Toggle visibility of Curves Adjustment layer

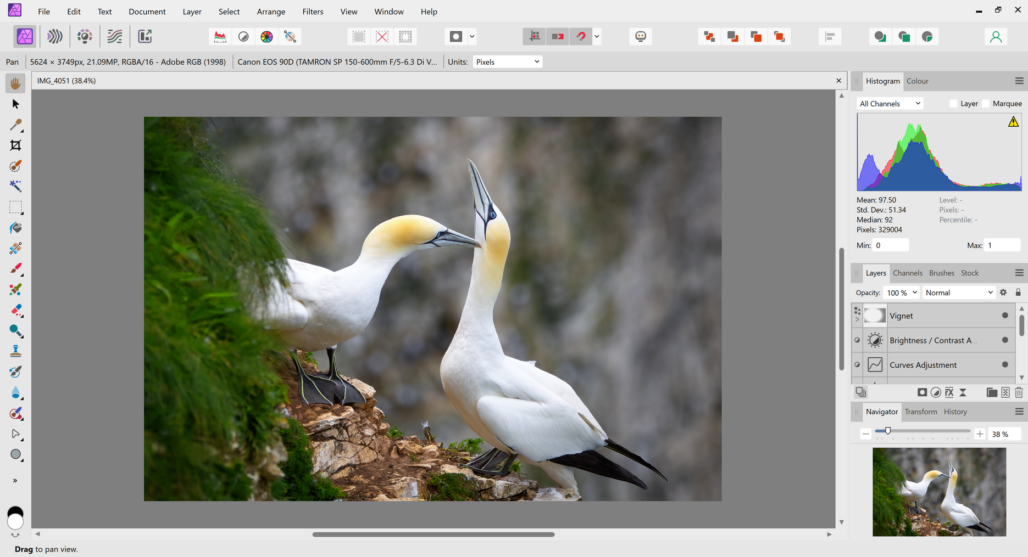pyautogui.click(x=1005, y=364)
